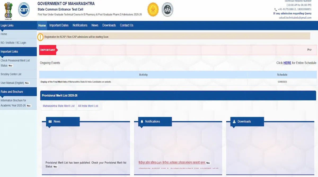
Task: Open the Downloads menu in navigation bar
Action: tap(109, 25)
